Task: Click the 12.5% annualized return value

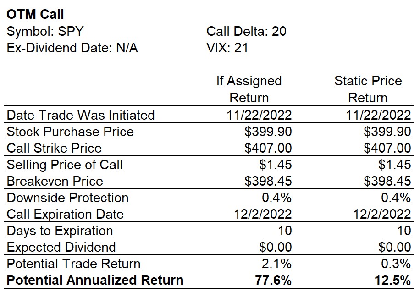Action: pyautogui.click(x=392, y=280)
